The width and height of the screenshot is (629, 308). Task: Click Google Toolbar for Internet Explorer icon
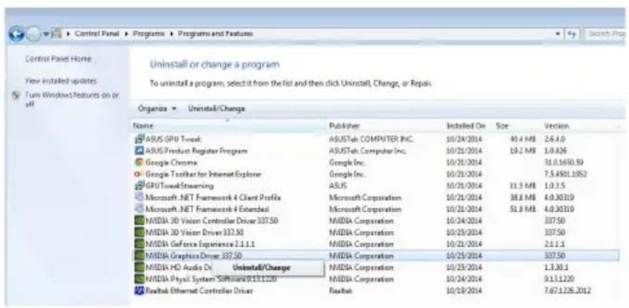click(x=139, y=174)
